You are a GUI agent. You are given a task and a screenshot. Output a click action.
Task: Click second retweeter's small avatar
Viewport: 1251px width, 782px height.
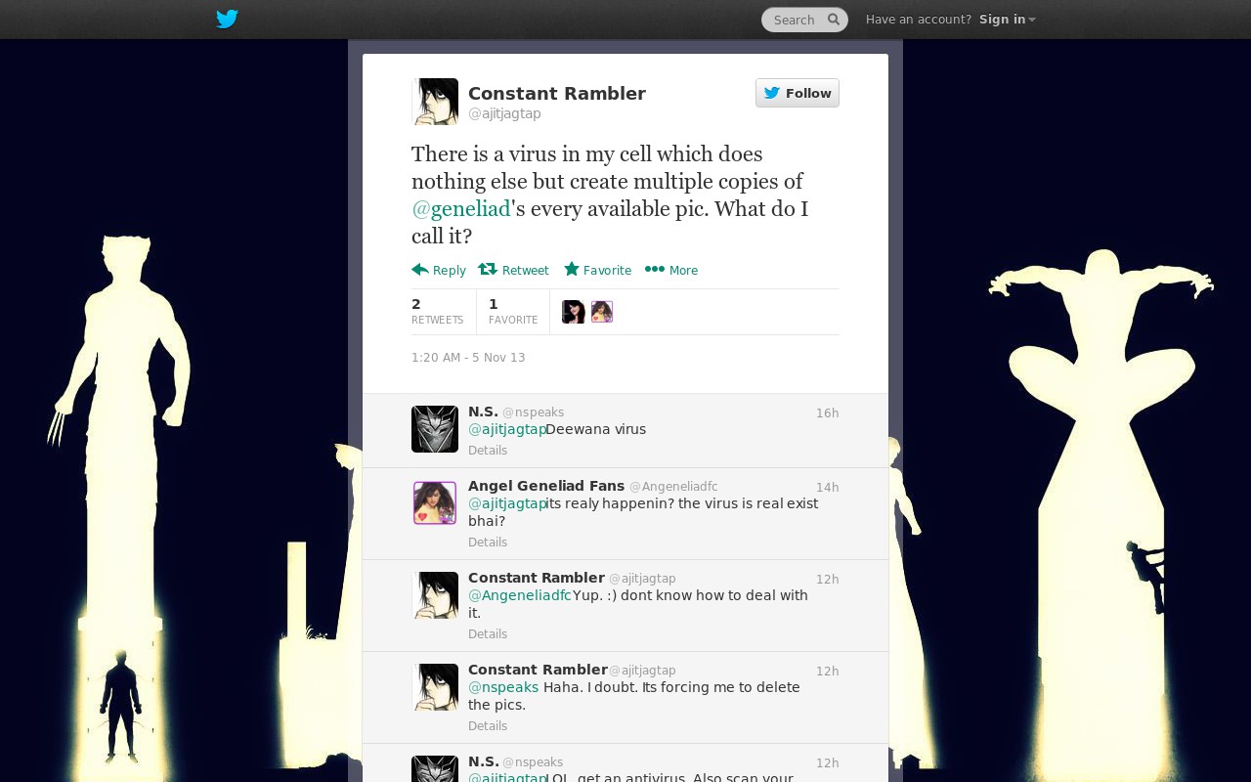point(602,312)
